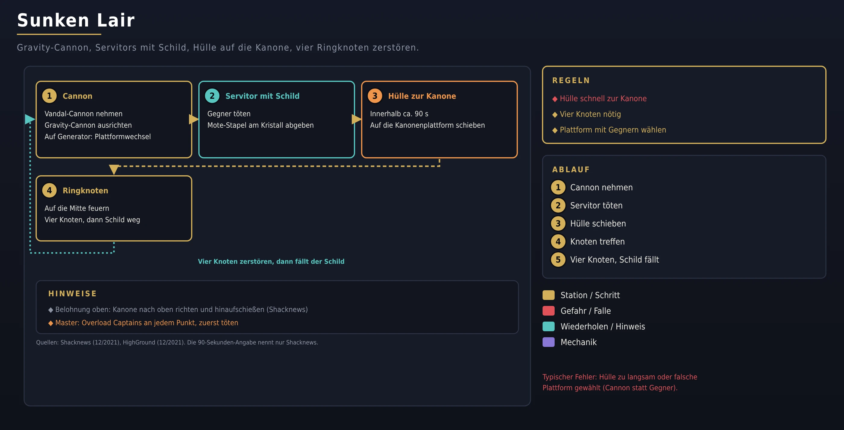The image size is (844, 430).
Task: Click the teal number 2 badge on Servitor card
Action: (x=212, y=96)
